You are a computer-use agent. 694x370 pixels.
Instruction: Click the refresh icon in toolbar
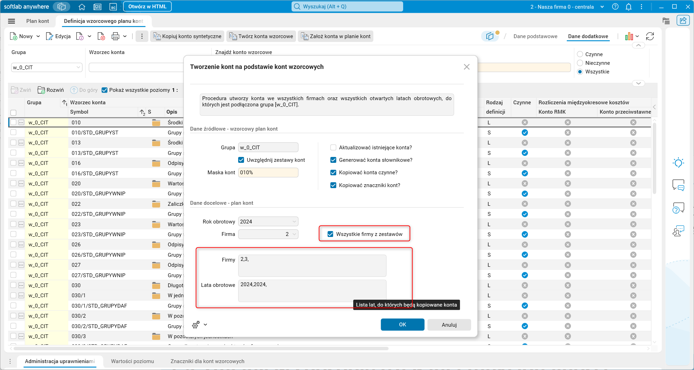pyautogui.click(x=650, y=36)
